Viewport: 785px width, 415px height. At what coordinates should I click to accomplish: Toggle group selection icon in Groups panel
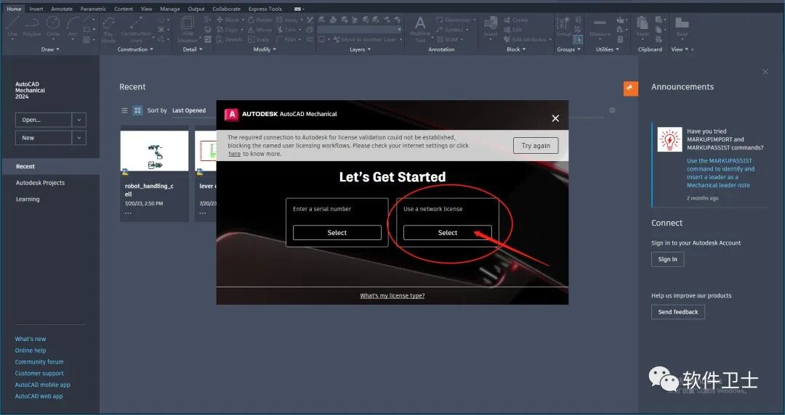pyautogui.click(x=578, y=39)
